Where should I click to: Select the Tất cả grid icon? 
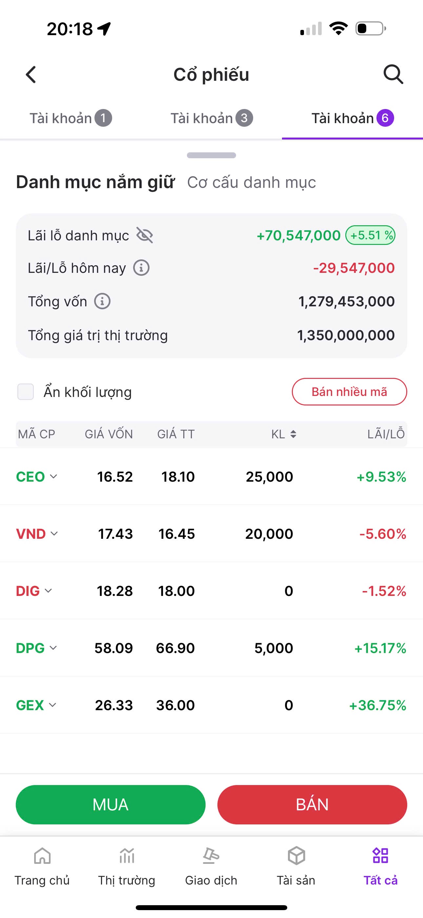pos(380,856)
